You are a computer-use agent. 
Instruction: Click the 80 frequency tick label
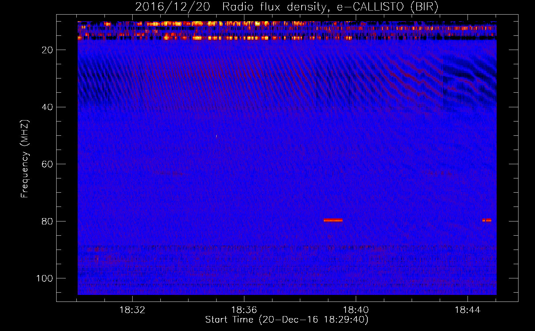pyautogui.click(x=47, y=221)
